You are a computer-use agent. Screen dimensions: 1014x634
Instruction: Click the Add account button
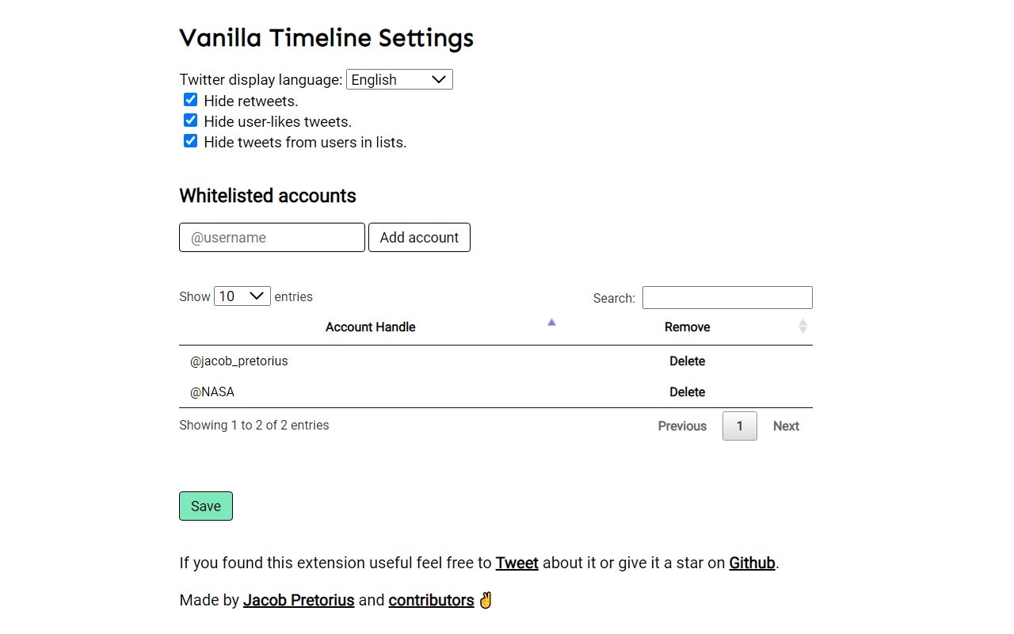419,237
